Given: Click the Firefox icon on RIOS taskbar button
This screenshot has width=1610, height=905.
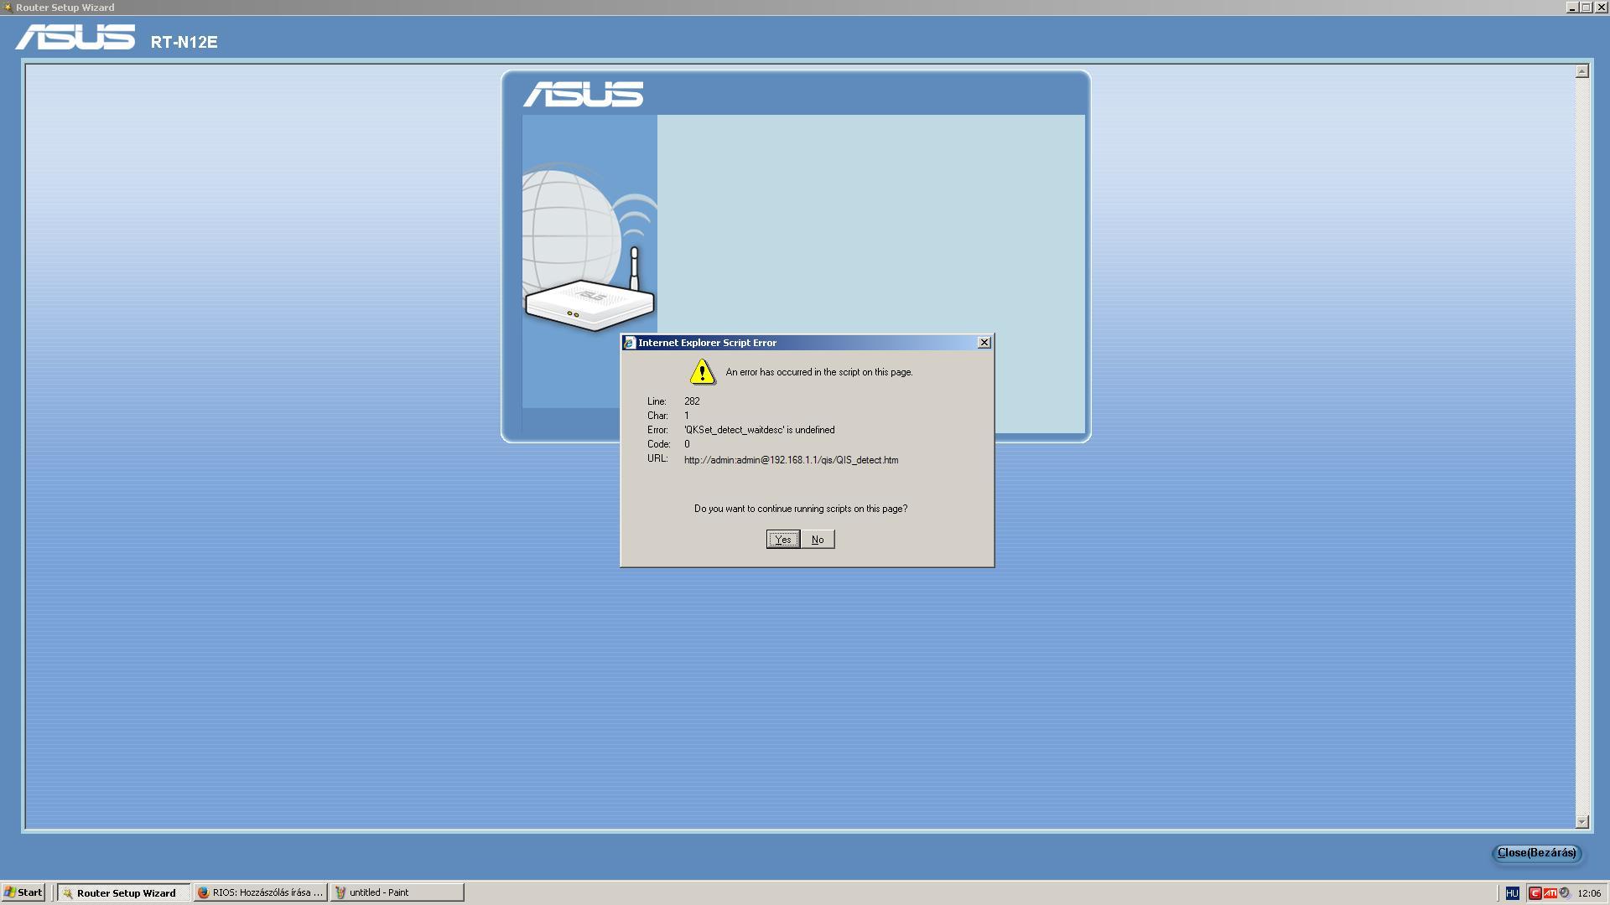Looking at the screenshot, I should (203, 892).
